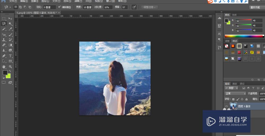Open the 文件(F) menu

pyautogui.click(x=13, y=1)
